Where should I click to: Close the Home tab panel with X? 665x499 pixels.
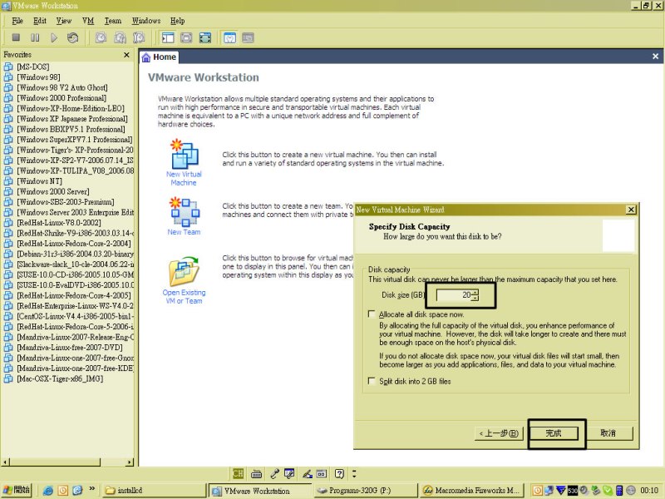(655, 56)
